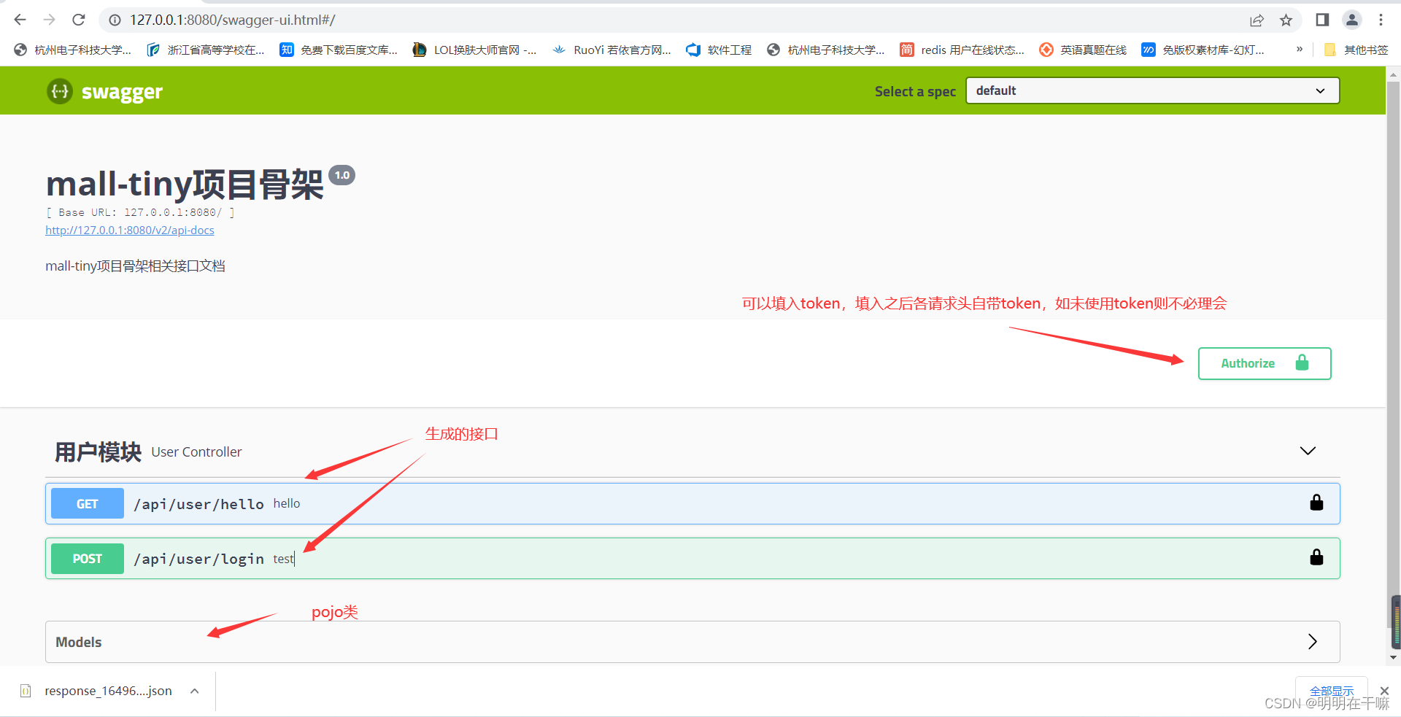Open LOL换肤大师官网 bookmark

[x=475, y=50]
